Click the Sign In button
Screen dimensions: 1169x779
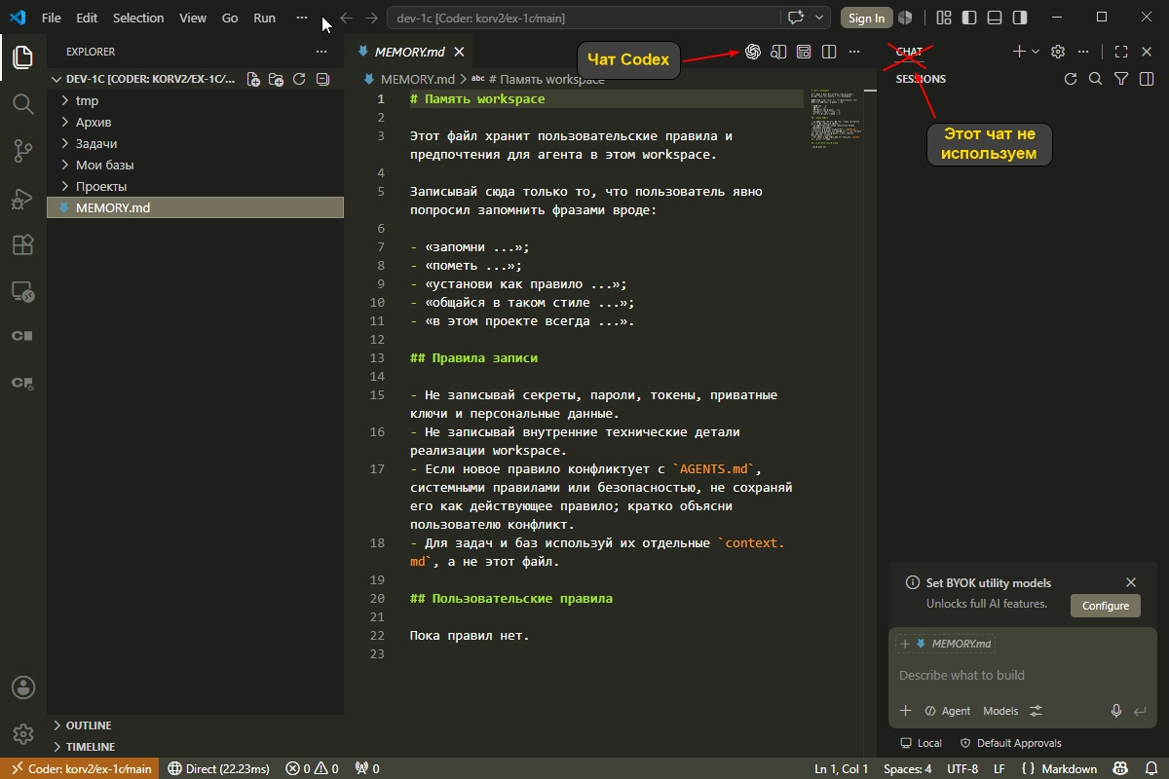866,18
